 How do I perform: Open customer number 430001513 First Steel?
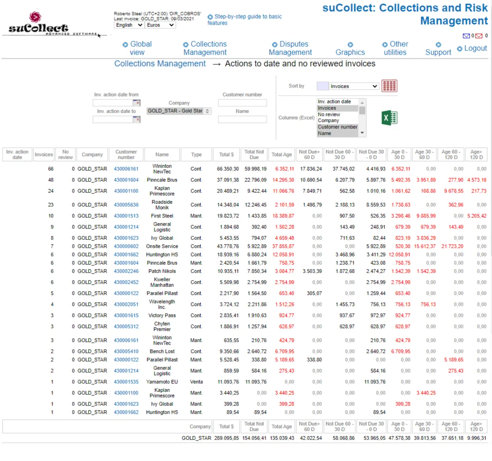pyautogui.click(x=126, y=216)
